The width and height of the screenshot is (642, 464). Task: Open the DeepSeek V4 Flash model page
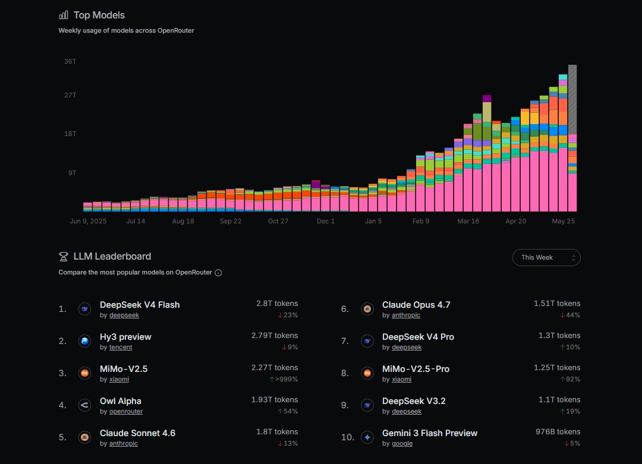click(x=140, y=305)
